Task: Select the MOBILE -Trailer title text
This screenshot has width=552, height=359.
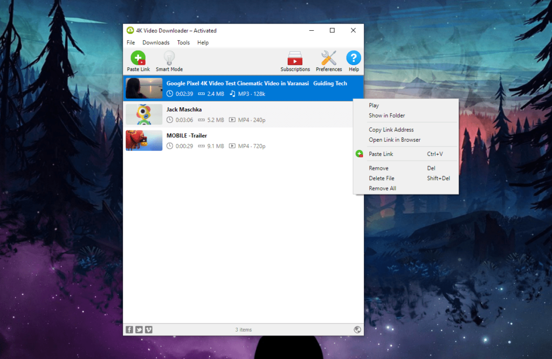Action: [187, 135]
